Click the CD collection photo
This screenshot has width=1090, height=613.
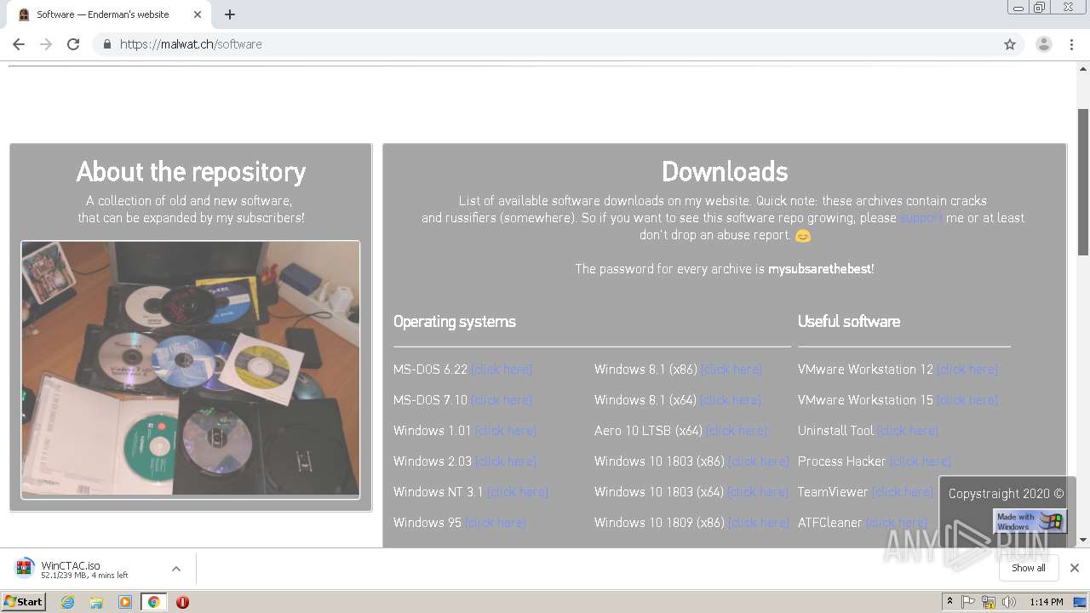(191, 370)
